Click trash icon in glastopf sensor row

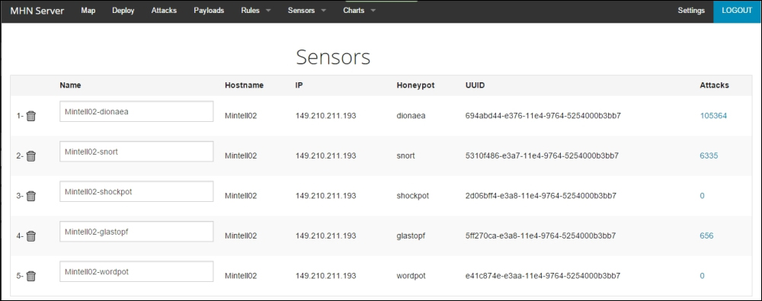30,236
